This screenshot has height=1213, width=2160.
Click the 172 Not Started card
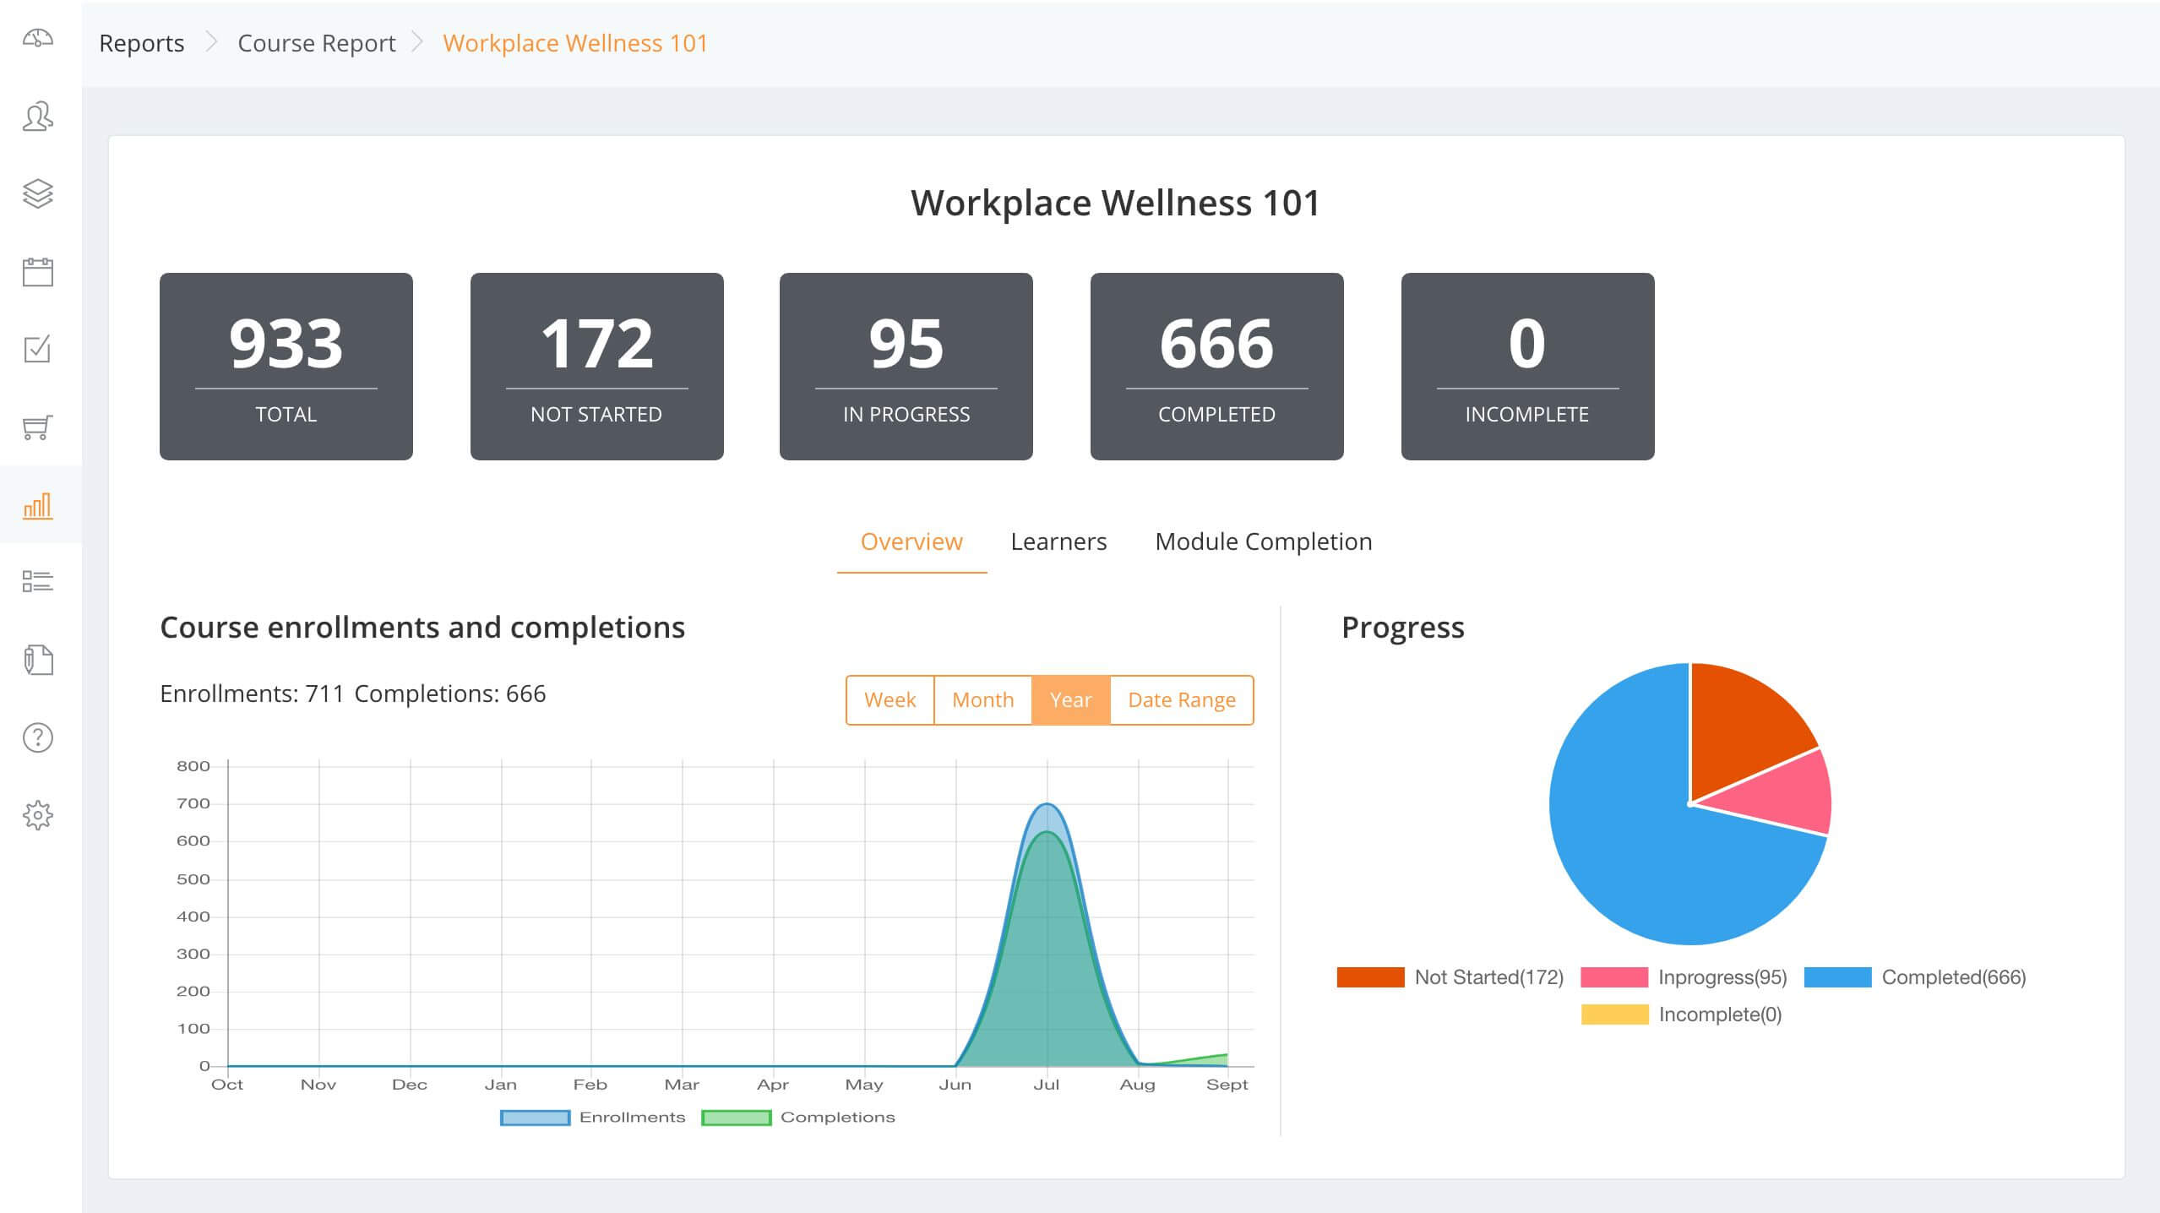tap(596, 367)
